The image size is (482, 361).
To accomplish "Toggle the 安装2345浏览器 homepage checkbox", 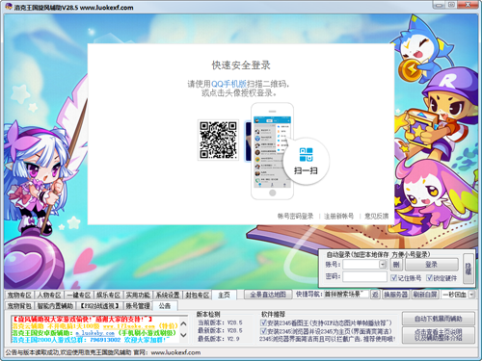I will point(263,330).
